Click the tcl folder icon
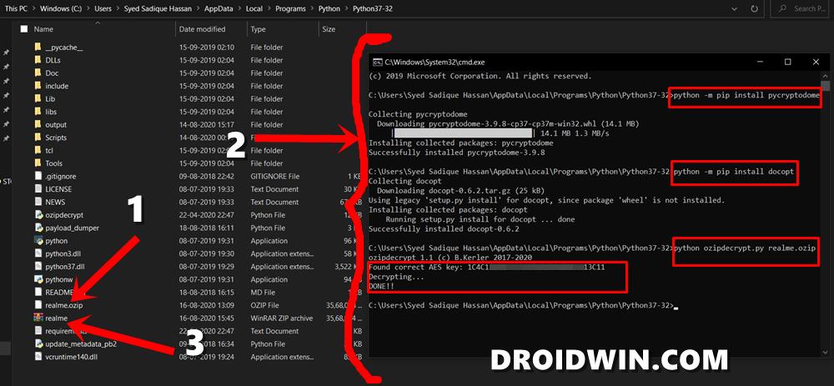The width and height of the screenshot is (834, 386). point(38,150)
